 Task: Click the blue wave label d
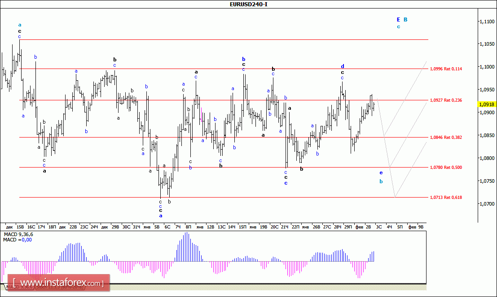342,66
